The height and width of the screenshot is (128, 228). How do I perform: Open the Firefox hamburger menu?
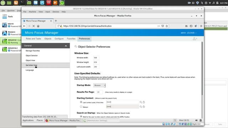[201, 26]
